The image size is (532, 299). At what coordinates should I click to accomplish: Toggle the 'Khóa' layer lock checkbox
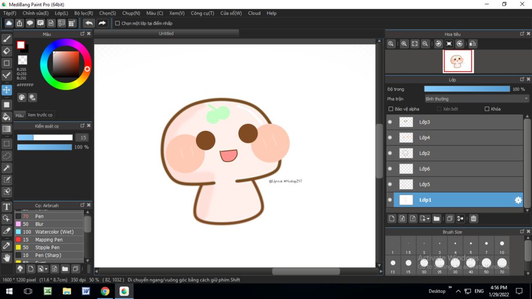[x=487, y=109]
